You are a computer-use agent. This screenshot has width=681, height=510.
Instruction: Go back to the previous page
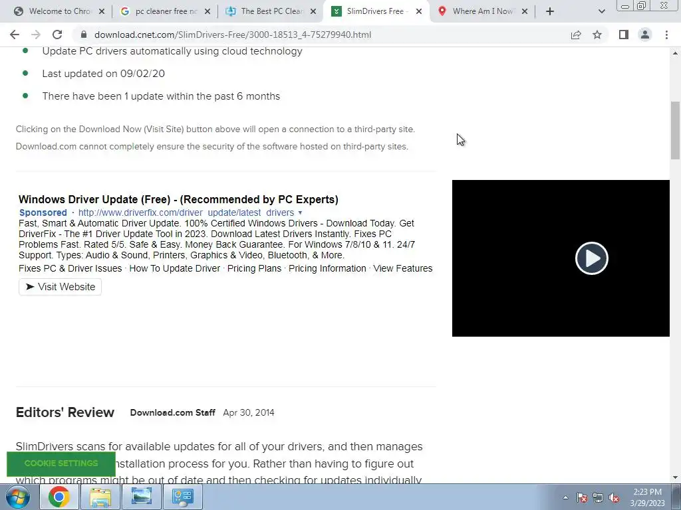click(x=15, y=35)
